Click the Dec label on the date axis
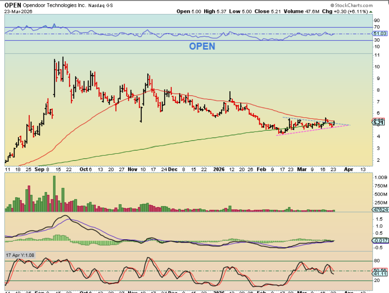Screen dimensions: 389x293 pyautogui.click(x=173, y=169)
